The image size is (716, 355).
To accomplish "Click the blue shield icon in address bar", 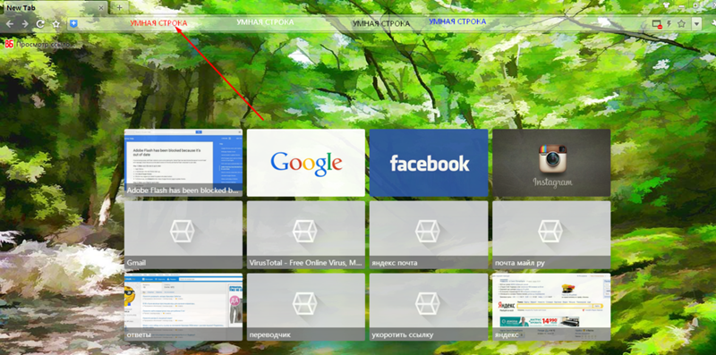I will (73, 24).
